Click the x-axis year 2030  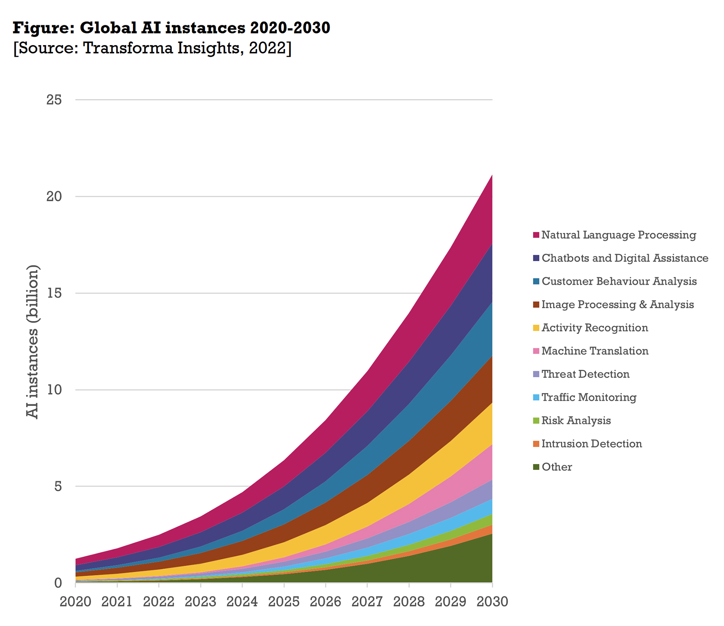tap(492, 602)
